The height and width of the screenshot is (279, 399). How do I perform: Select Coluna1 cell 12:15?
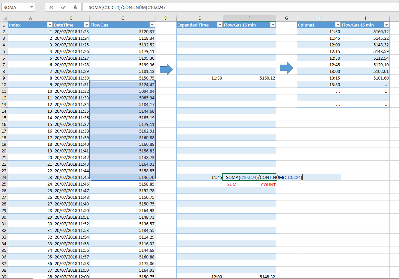(x=319, y=51)
